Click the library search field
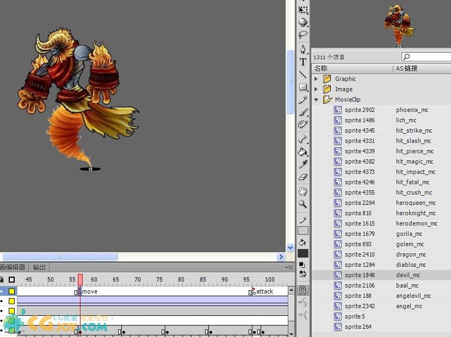451x337 pixels. coord(427,57)
